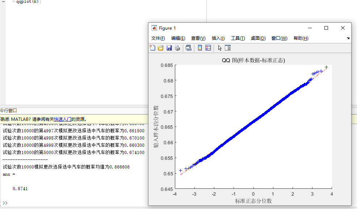
Task: Open the Property Inspector panel icon
Action: (228, 48)
